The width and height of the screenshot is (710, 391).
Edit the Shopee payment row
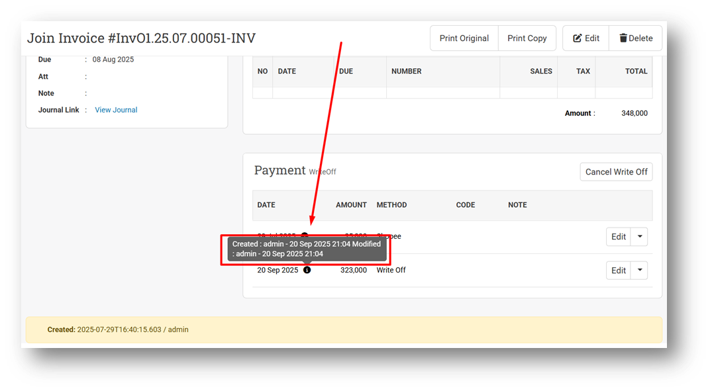pos(619,237)
